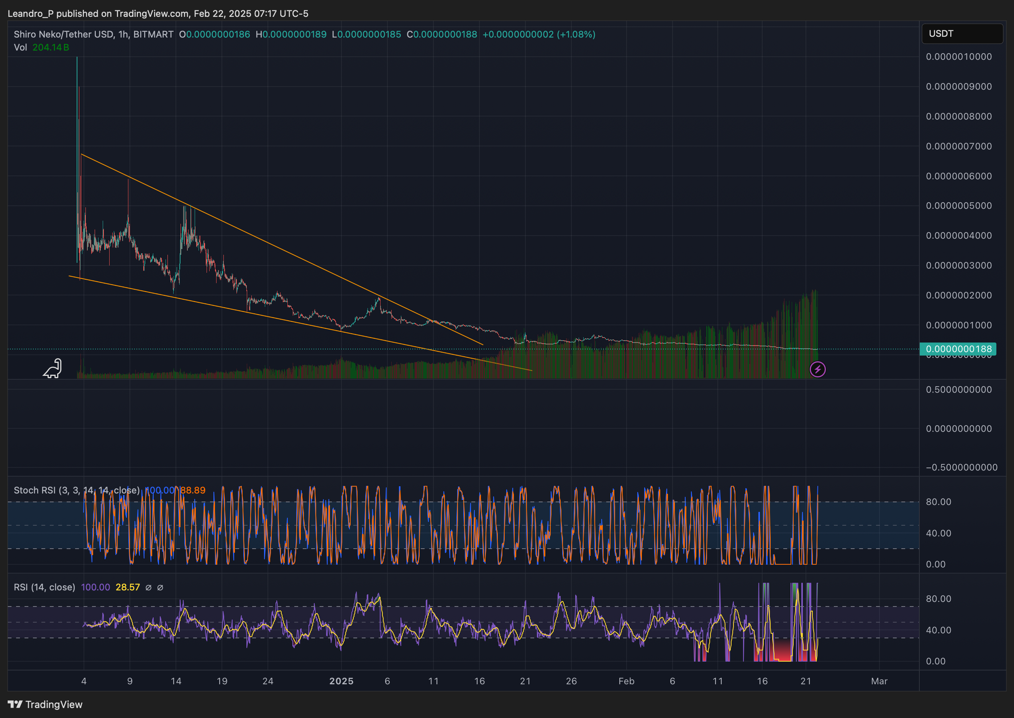Click the Stoch RSI orange value '88.89'
1014x718 pixels.
[x=193, y=490]
